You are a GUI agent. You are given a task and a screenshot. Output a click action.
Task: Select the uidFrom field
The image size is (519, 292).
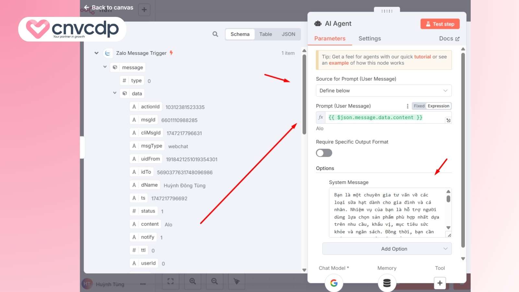146,159
